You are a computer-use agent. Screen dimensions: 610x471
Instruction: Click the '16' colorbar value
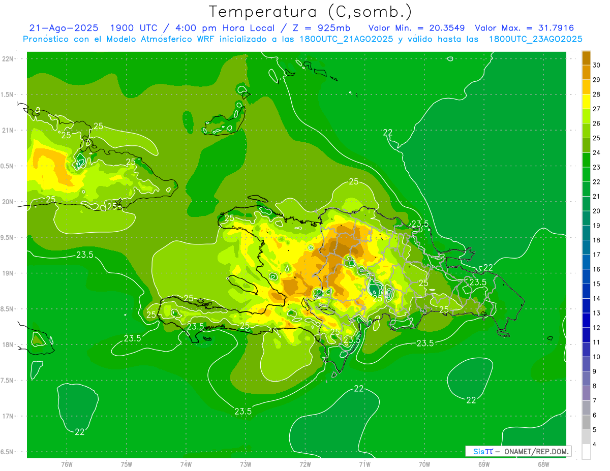click(597, 269)
